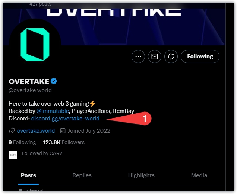View the 123.8K Followers list
Viewport: 237px width, 194px height.
coord(64,142)
